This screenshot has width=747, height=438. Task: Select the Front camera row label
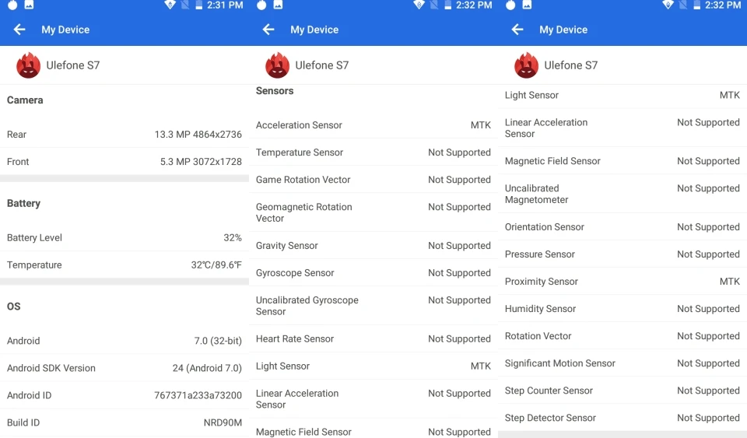18,161
